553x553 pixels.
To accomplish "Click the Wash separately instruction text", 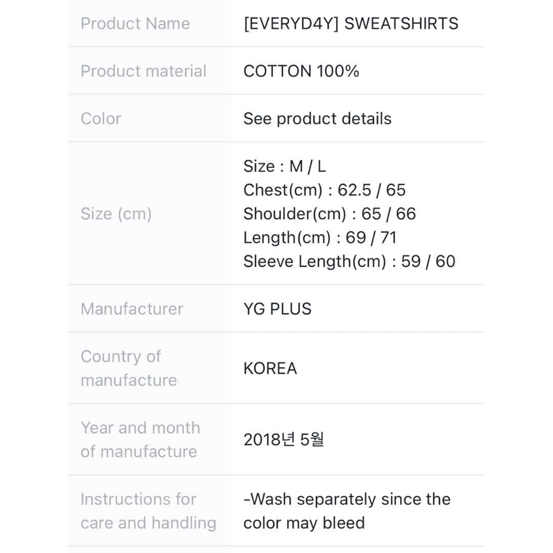I will pyautogui.click(x=347, y=511).
